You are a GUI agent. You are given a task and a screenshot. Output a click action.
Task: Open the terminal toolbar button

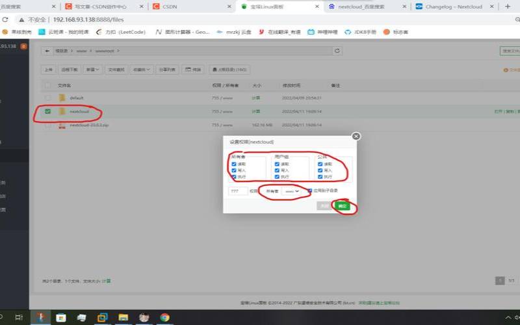pyautogui.click(x=193, y=70)
